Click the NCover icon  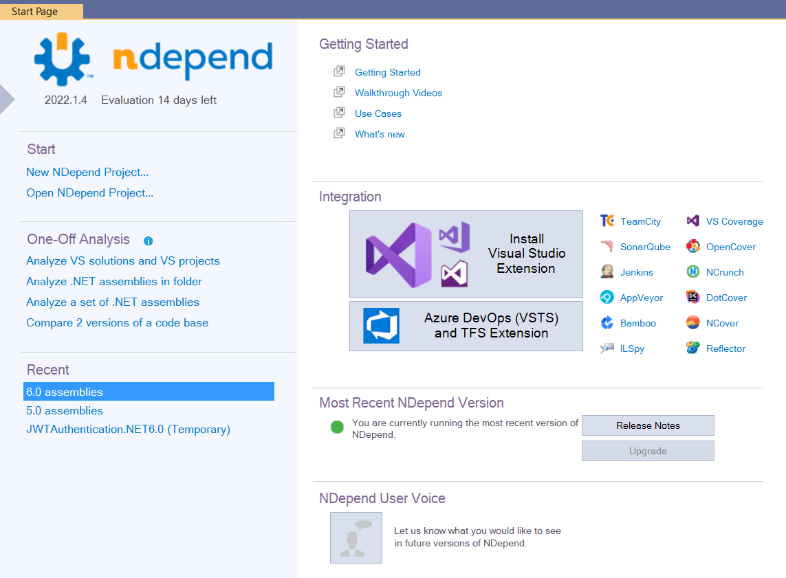click(x=692, y=323)
